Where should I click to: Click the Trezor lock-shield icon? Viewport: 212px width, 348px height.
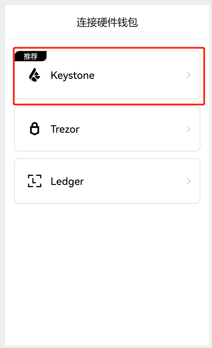[35, 129]
